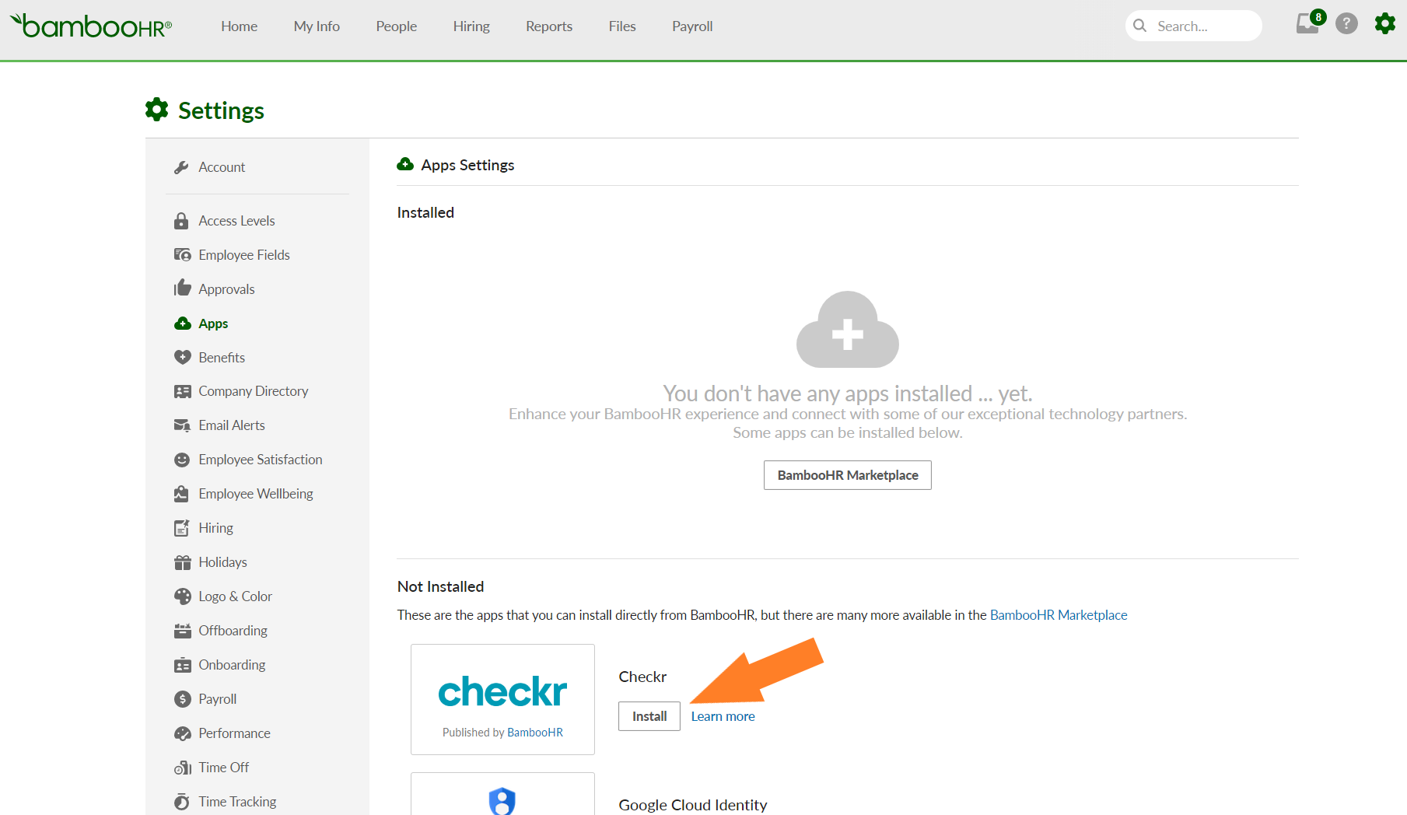Click the Employee Satisfaction smiley icon
Image resolution: width=1407 pixels, height=815 pixels.
point(182,460)
